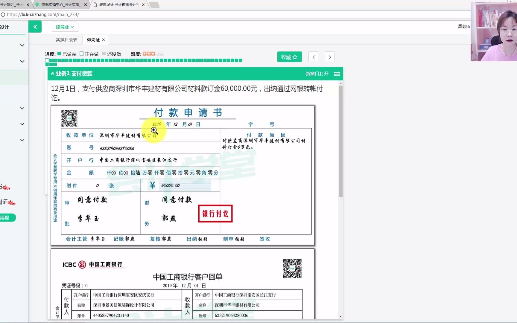Click site info icon in address bar
This screenshot has height=323, width=517.
tap(3, 14)
